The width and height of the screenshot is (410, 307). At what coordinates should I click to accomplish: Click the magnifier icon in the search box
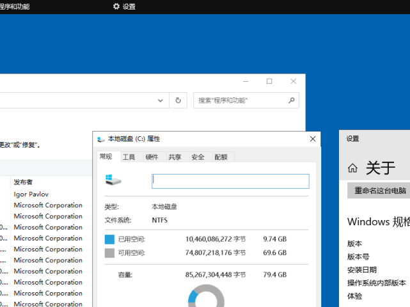pyautogui.click(x=292, y=100)
